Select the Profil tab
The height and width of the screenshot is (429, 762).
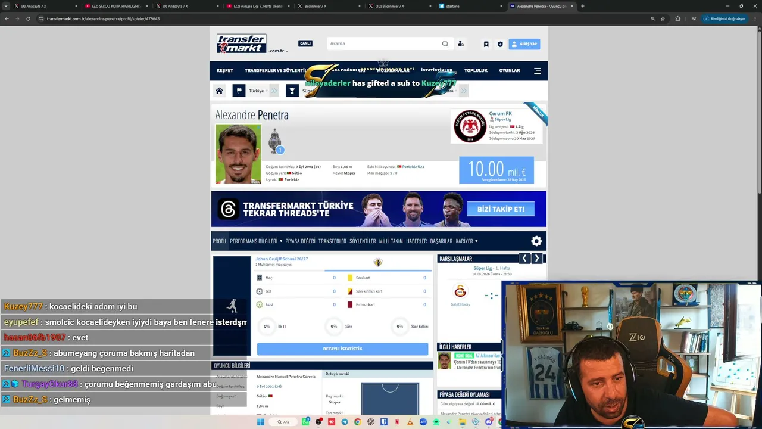220,241
